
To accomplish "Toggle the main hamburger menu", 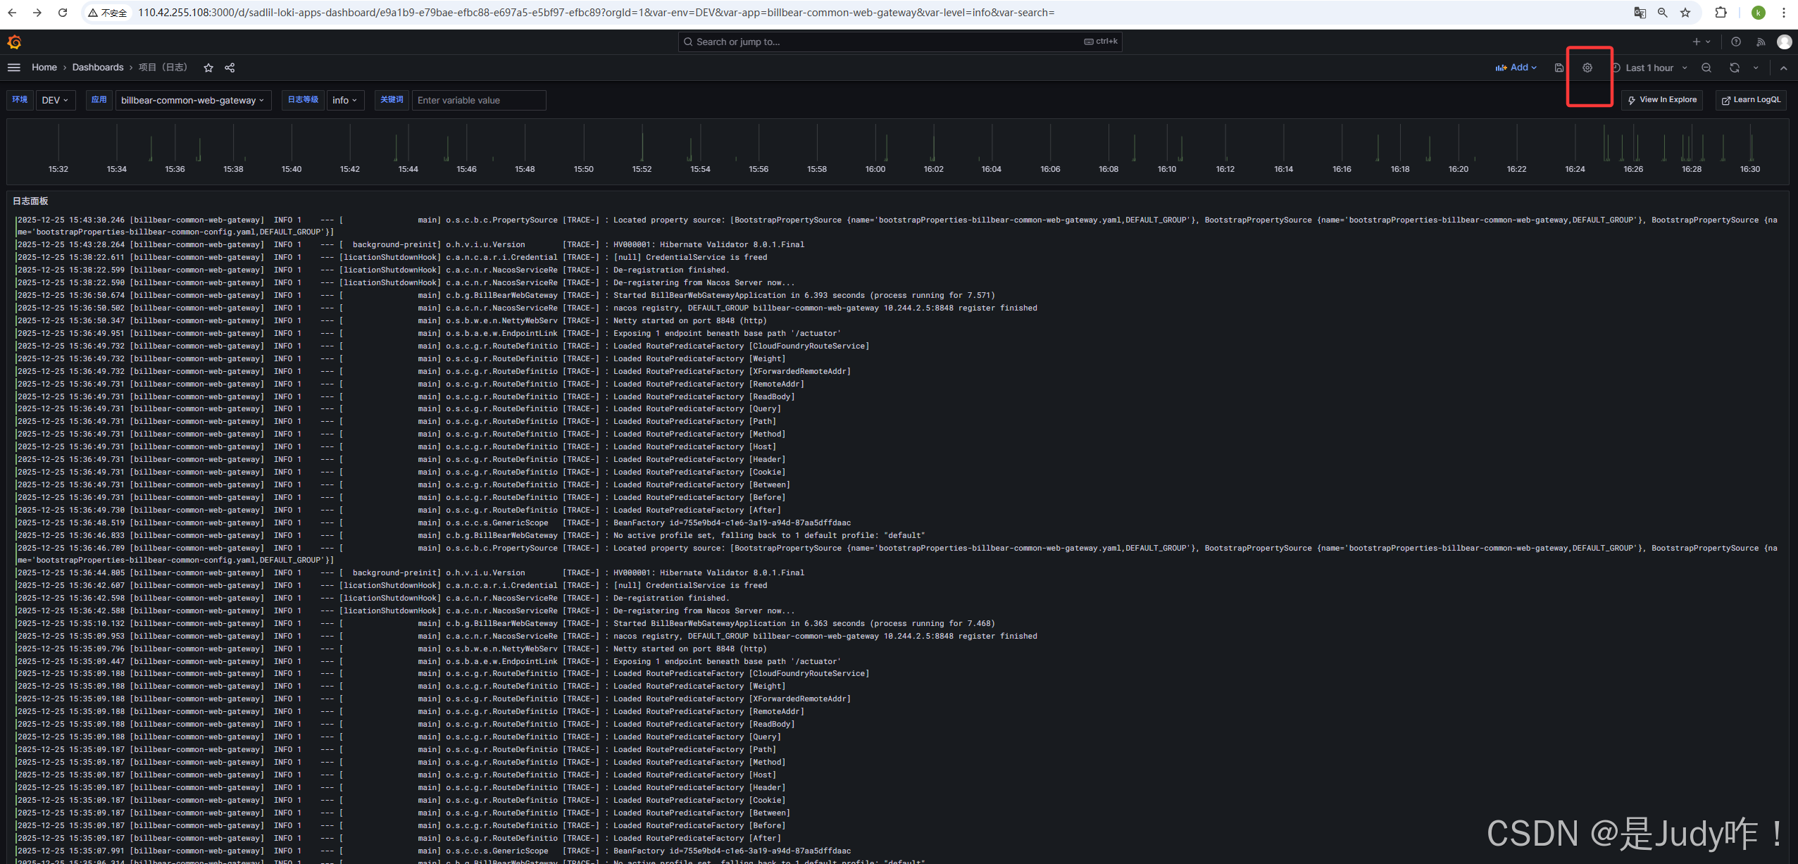I will (x=13, y=68).
